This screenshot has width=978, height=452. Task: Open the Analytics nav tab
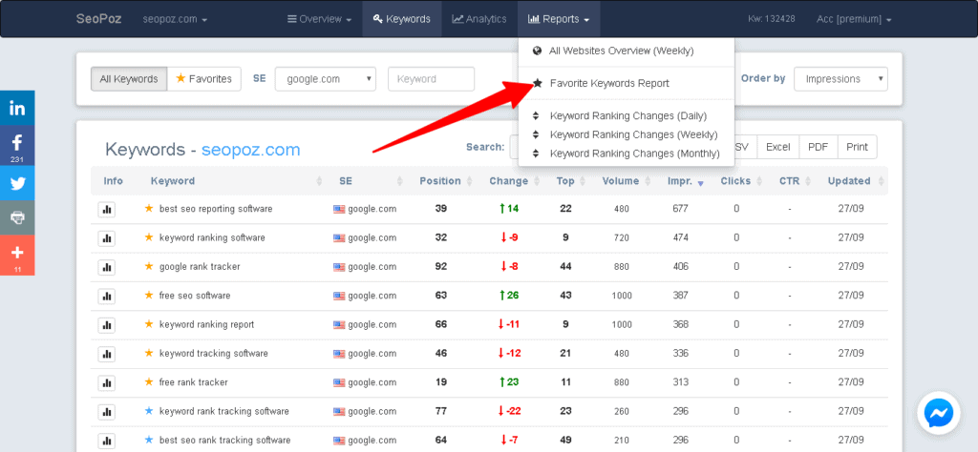pyautogui.click(x=479, y=19)
